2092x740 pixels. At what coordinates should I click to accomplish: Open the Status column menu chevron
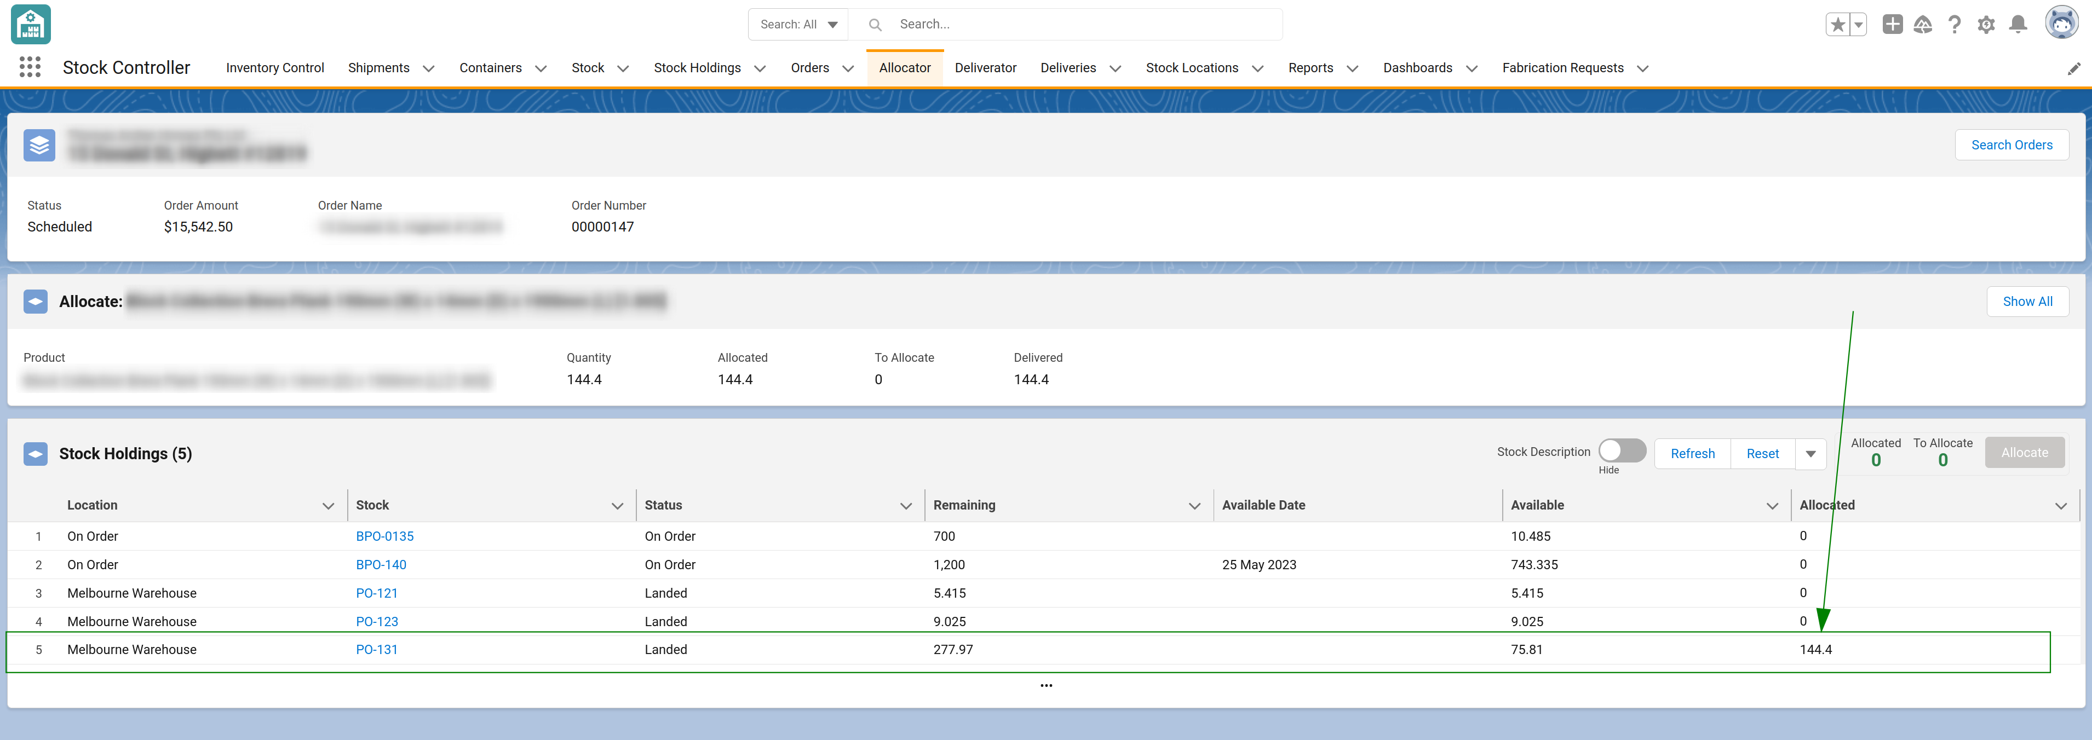[905, 506]
